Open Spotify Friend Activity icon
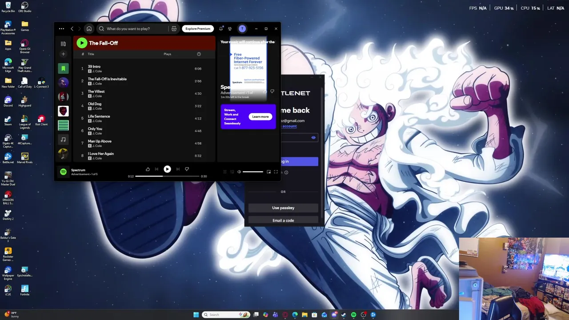 tap(230, 28)
